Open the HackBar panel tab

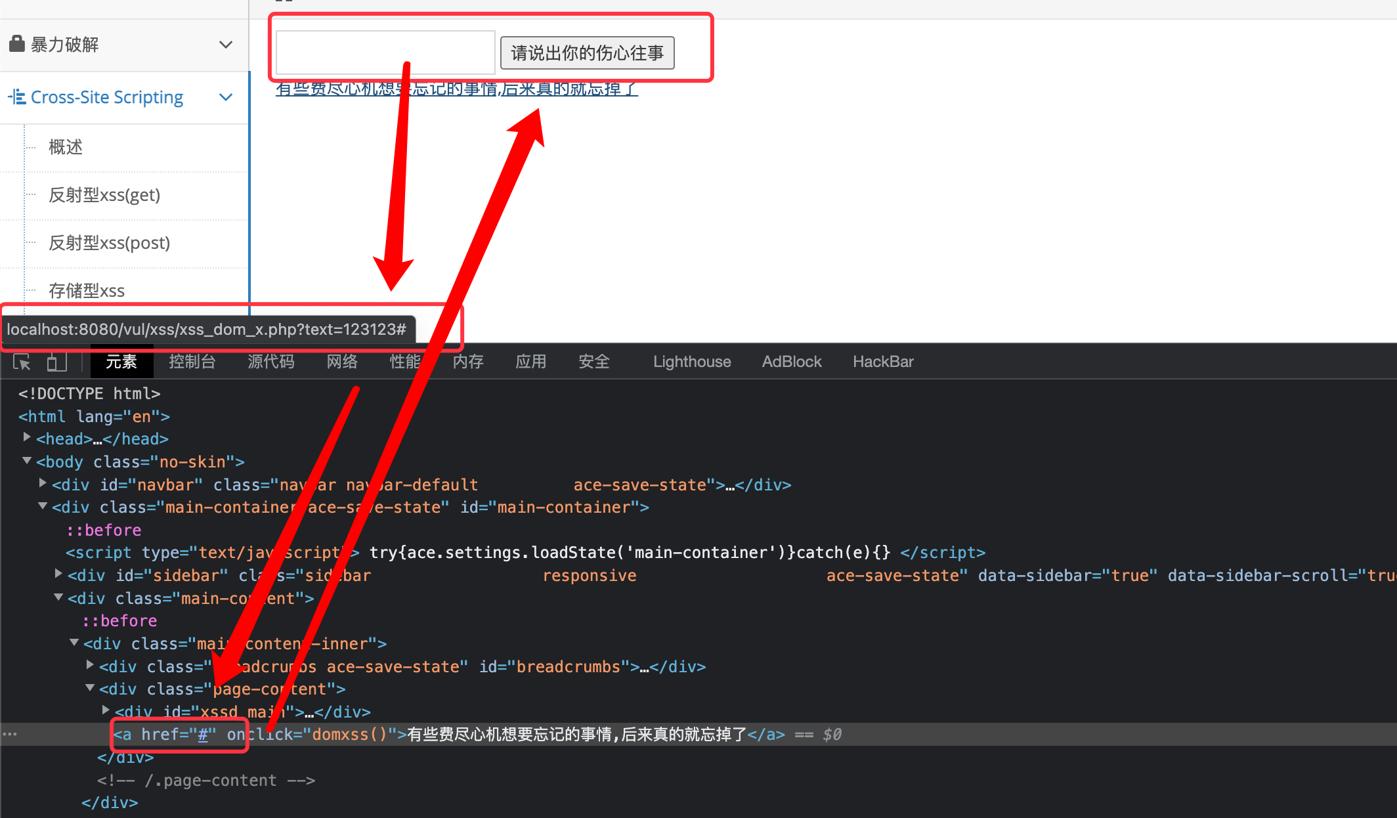point(883,362)
